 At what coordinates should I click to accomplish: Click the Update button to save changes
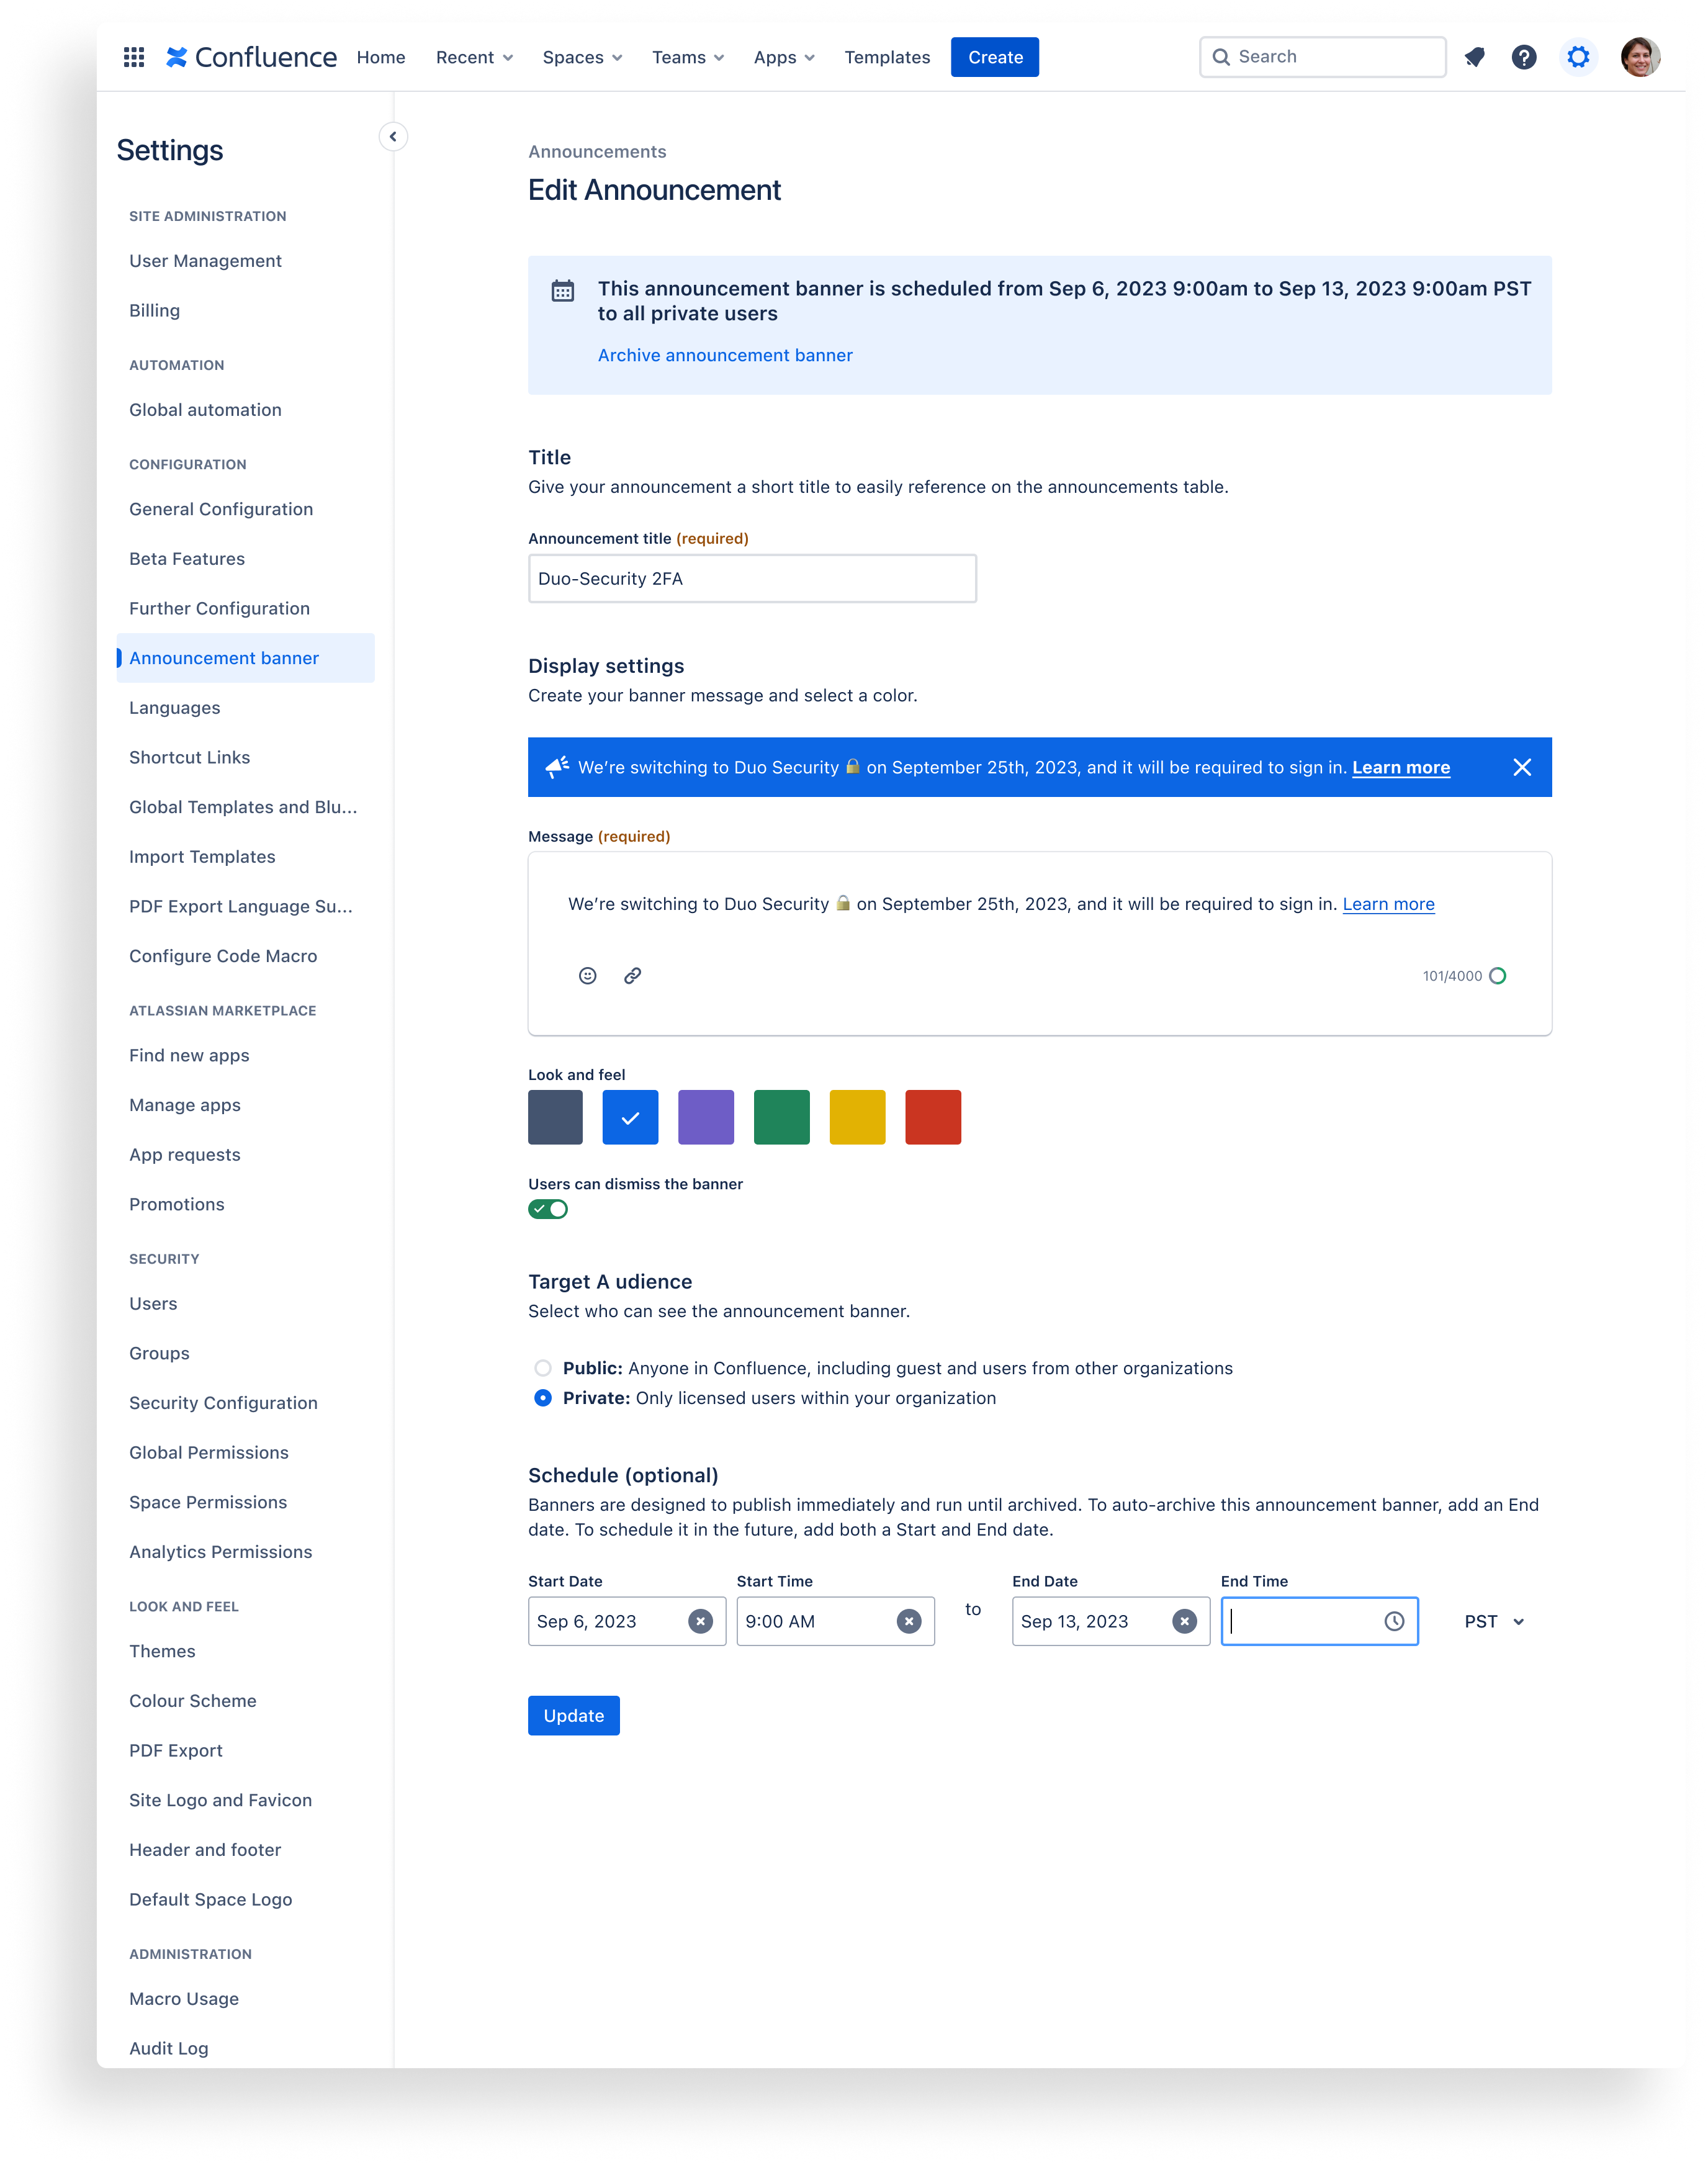pyautogui.click(x=575, y=1715)
